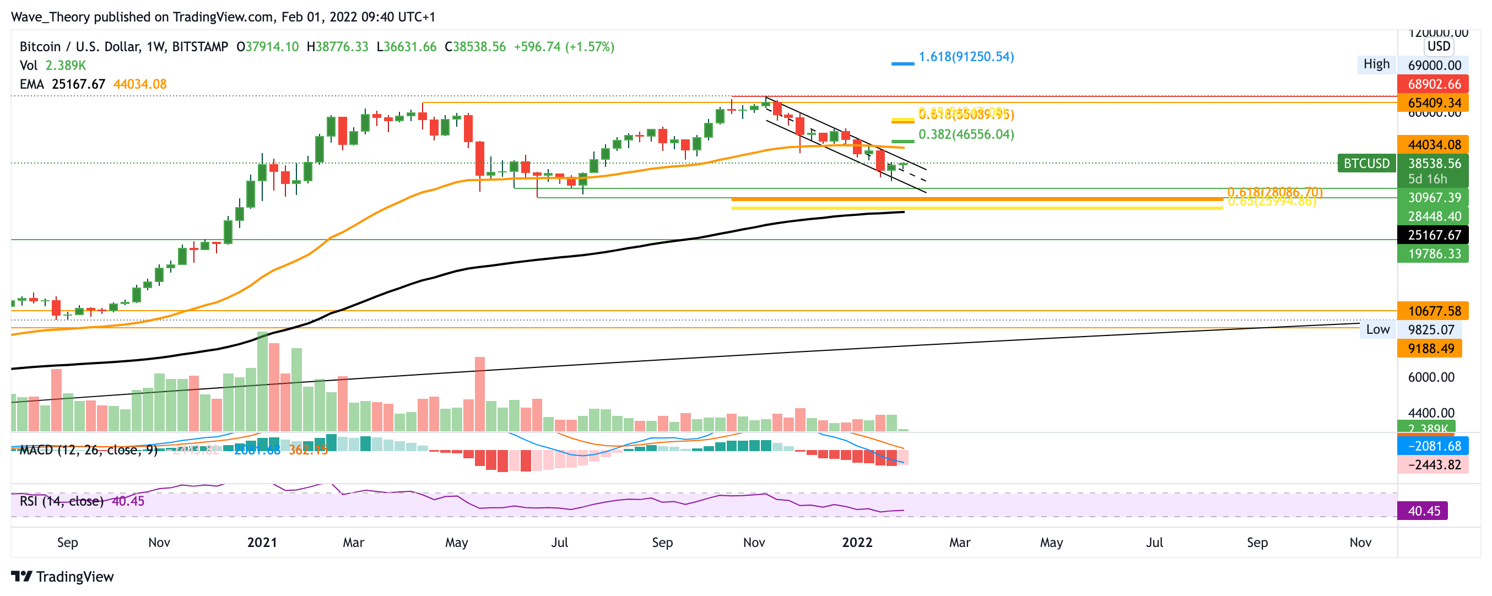Viewport: 1492px width, 596px height.
Task: Select the MACD (12, 26, close, 9) legend
Action: pos(88,450)
